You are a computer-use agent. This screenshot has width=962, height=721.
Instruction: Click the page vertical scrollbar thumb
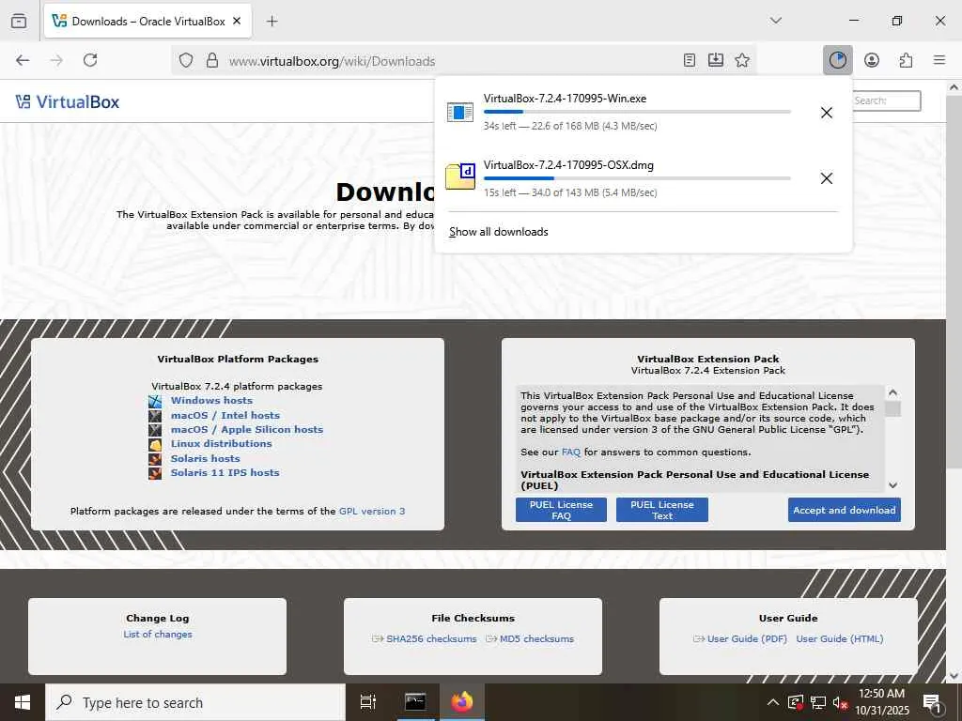(x=954, y=282)
